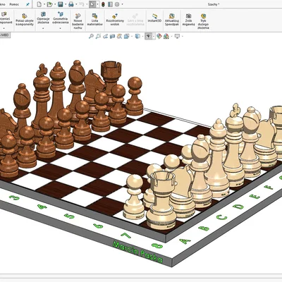The height and width of the screenshot is (282, 282).
Task: Open Lista materiałów
Action: (94, 19)
